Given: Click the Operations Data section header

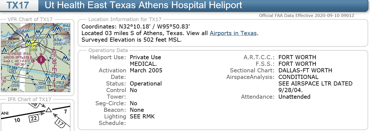Looking at the screenshot, I should 108,50.
